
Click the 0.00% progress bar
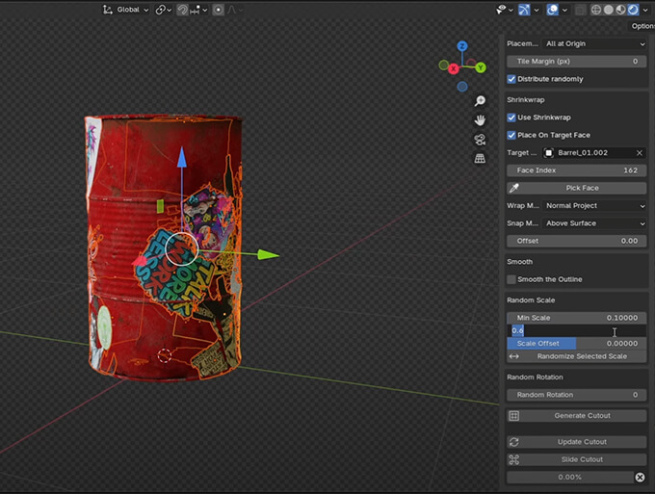570,477
